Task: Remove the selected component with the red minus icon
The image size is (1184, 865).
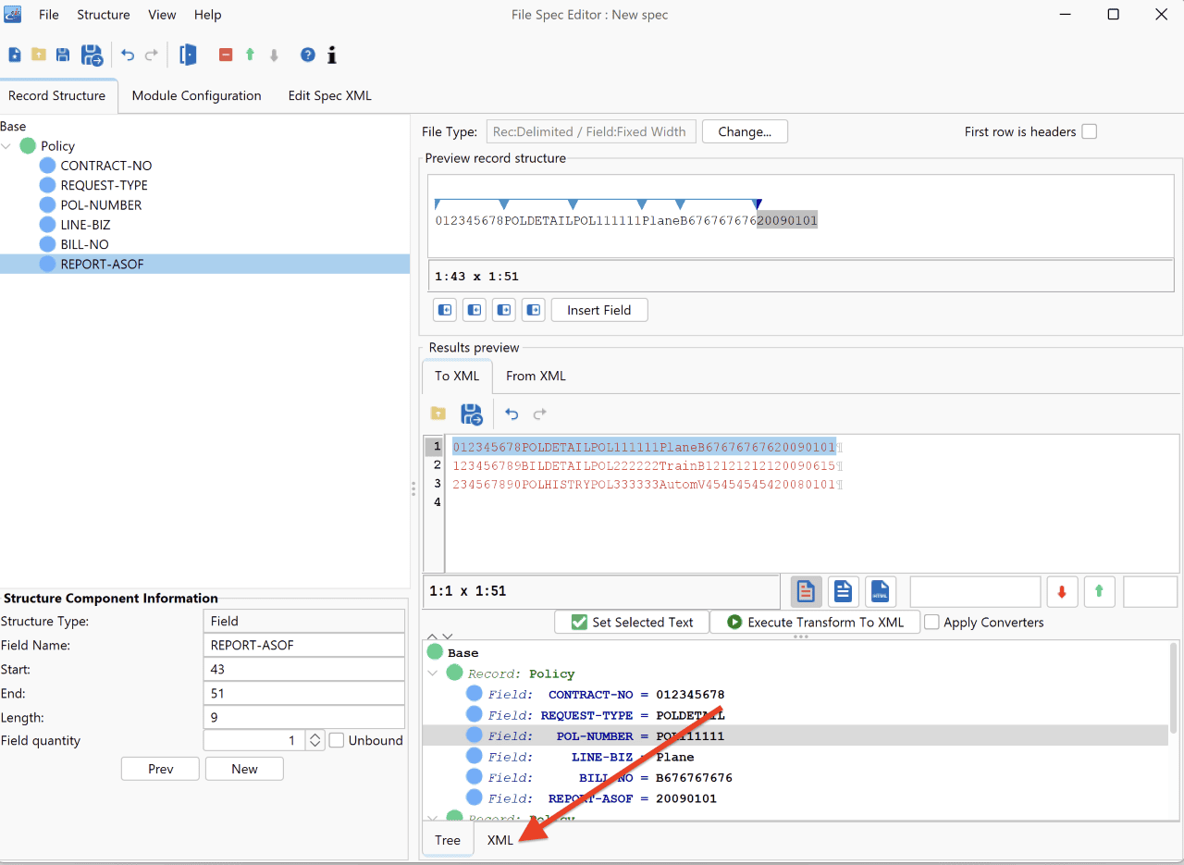Action: (x=226, y=55)
